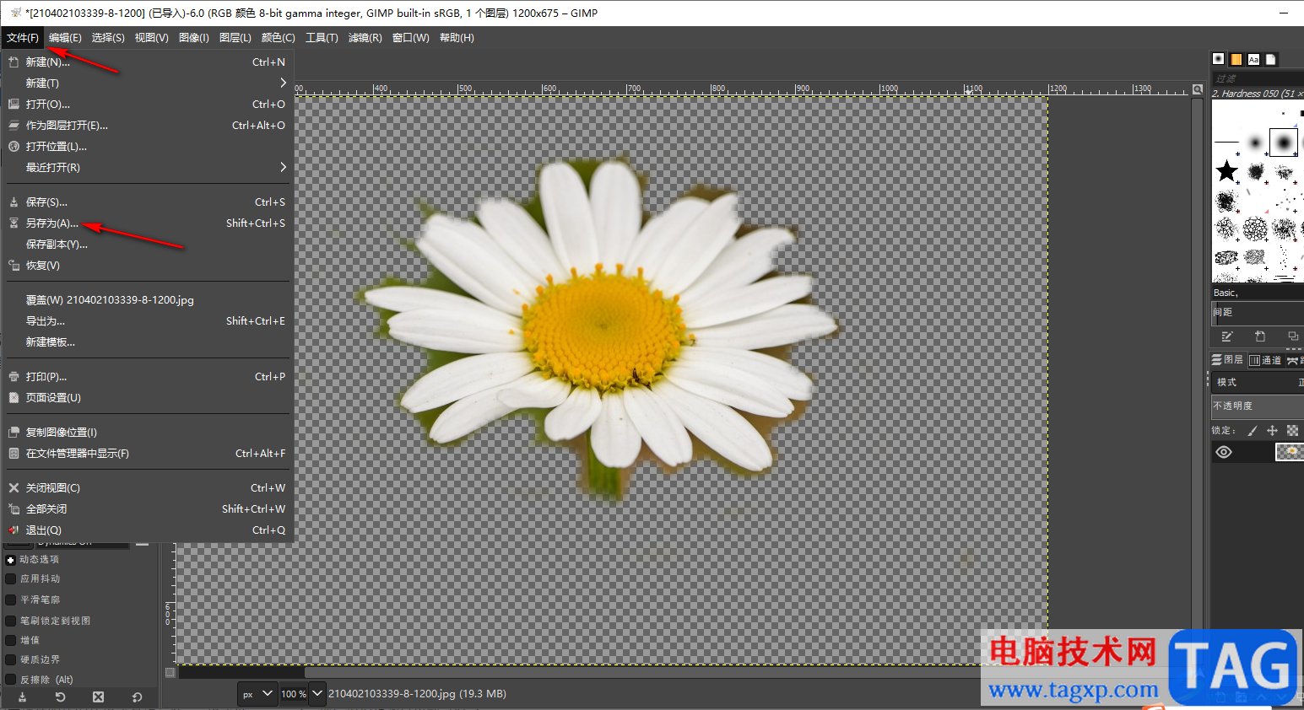The width and height of the screenshot is (1304, 710).
Task: Open the zoom percentage dropdown arrow
Action: 317,694
